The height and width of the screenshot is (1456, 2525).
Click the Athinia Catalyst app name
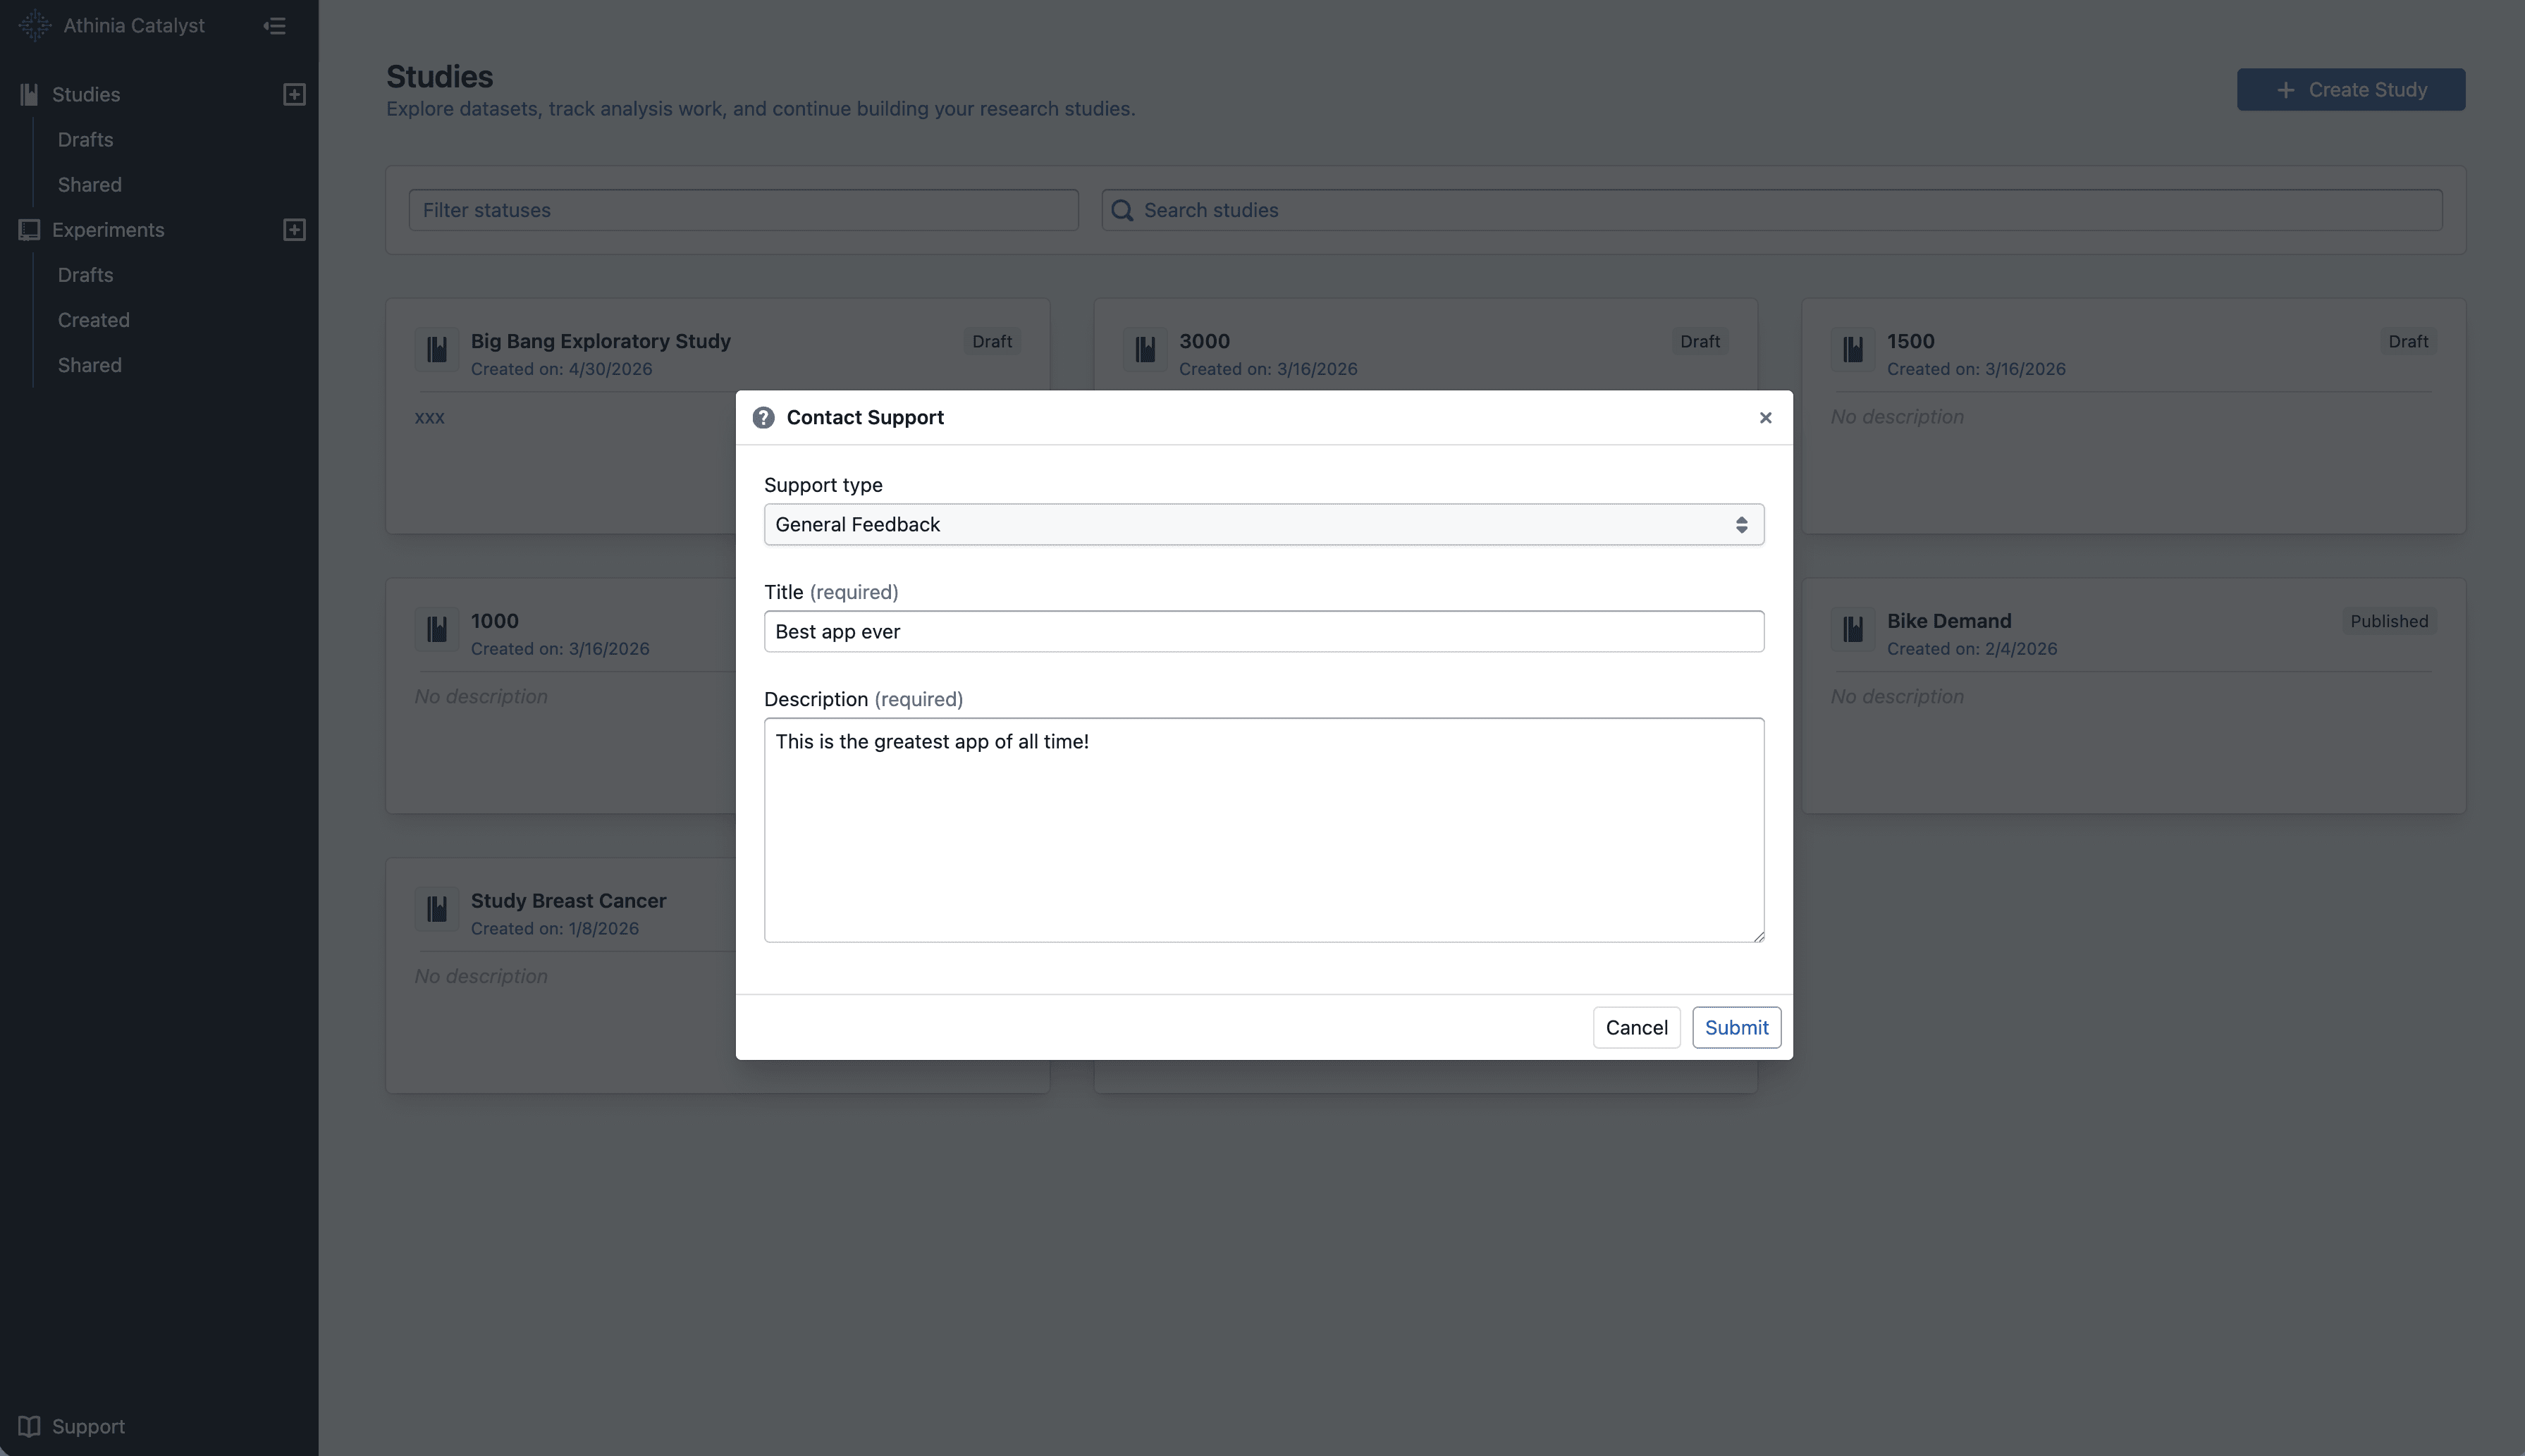(134, 26)
